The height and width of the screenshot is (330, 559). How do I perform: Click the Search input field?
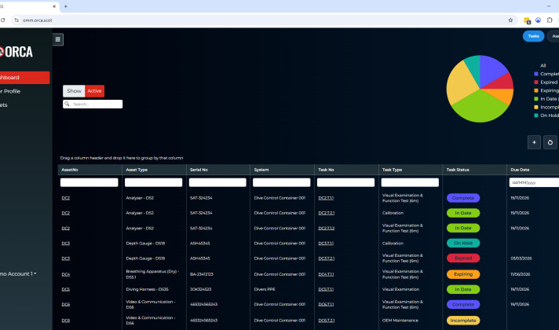[x=93, y=104]
